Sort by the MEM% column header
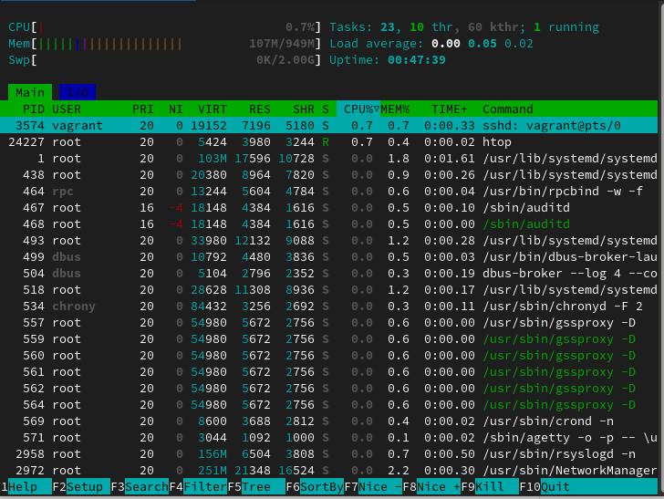The image size is (664, 499). click(395, 109)
